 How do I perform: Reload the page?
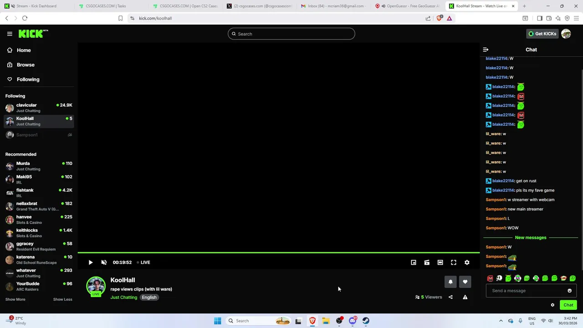pos(25,18)
